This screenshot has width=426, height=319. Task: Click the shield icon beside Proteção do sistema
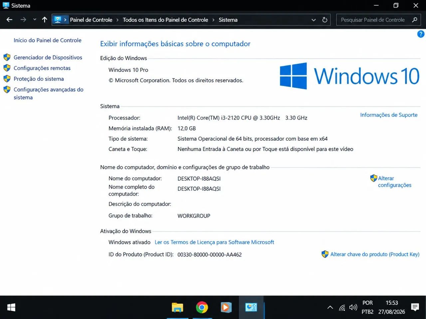tap(7, 79)
